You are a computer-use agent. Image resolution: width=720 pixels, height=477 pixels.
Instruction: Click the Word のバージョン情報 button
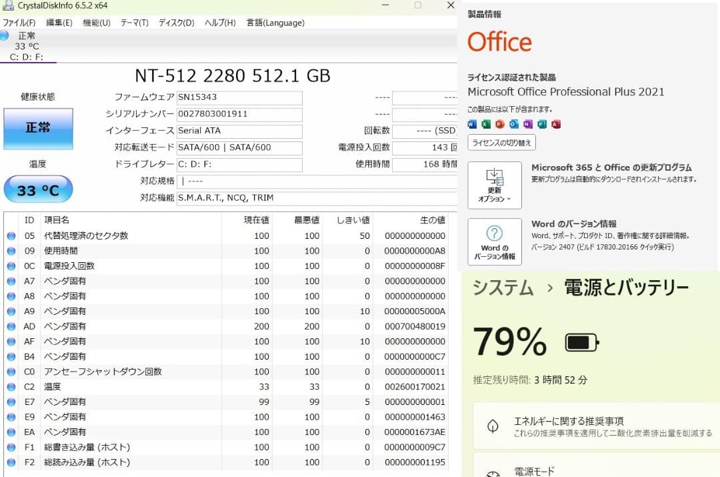coord(495,242)
